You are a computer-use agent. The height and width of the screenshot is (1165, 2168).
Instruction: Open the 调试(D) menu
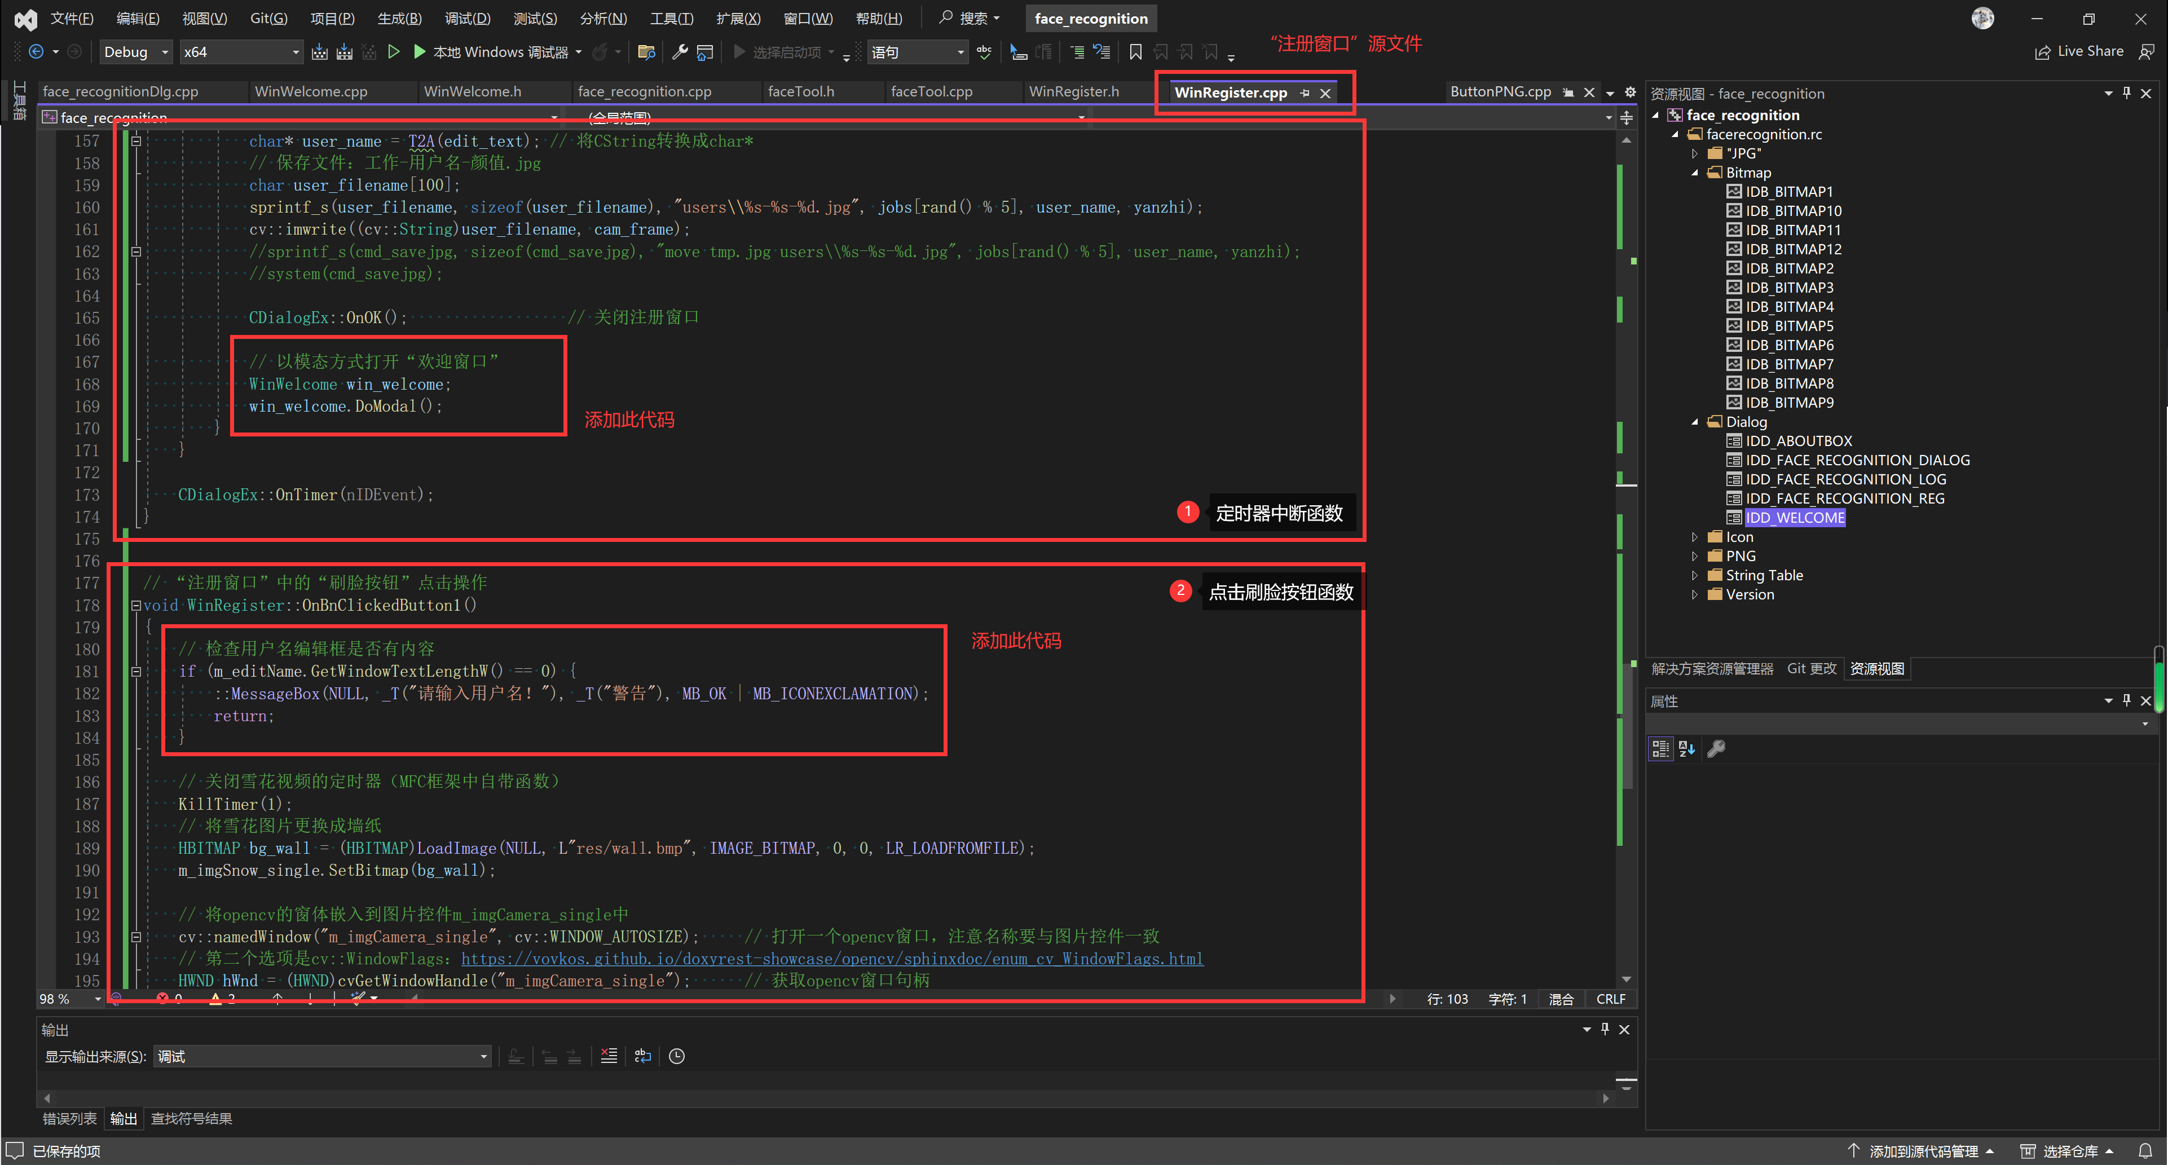tap(467, 19)
